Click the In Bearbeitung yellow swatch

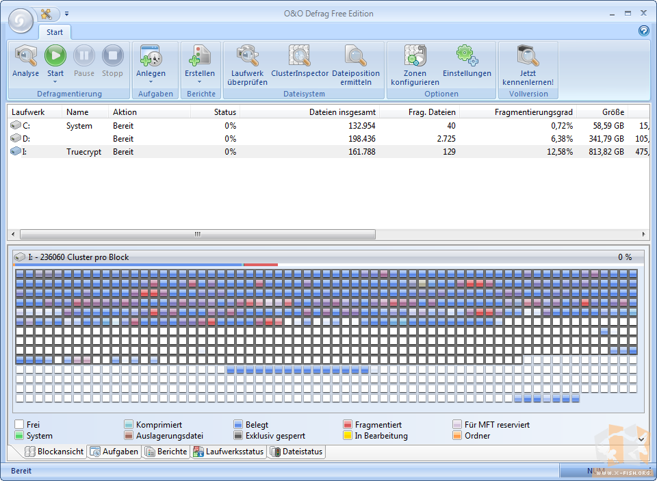click(348, 435)
